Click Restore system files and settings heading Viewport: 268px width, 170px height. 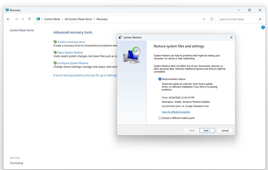pos(179,46)
